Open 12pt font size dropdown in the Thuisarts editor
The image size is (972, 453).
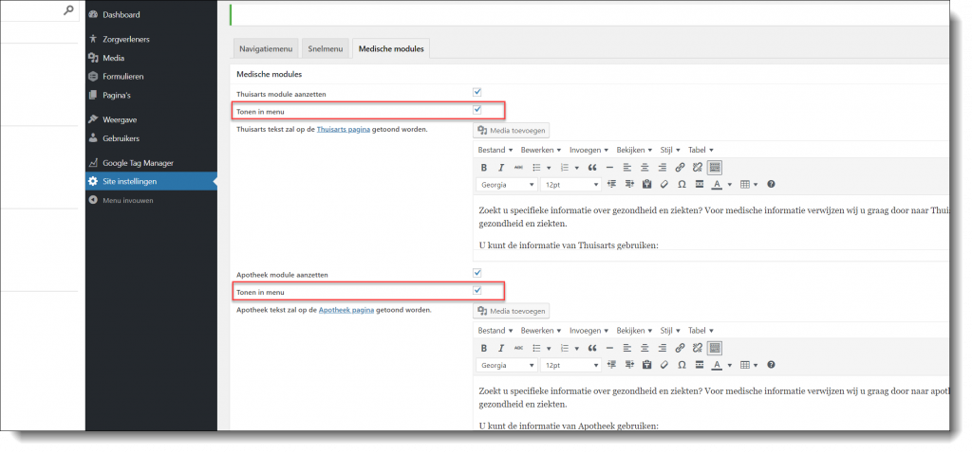(x=570, y=185)
